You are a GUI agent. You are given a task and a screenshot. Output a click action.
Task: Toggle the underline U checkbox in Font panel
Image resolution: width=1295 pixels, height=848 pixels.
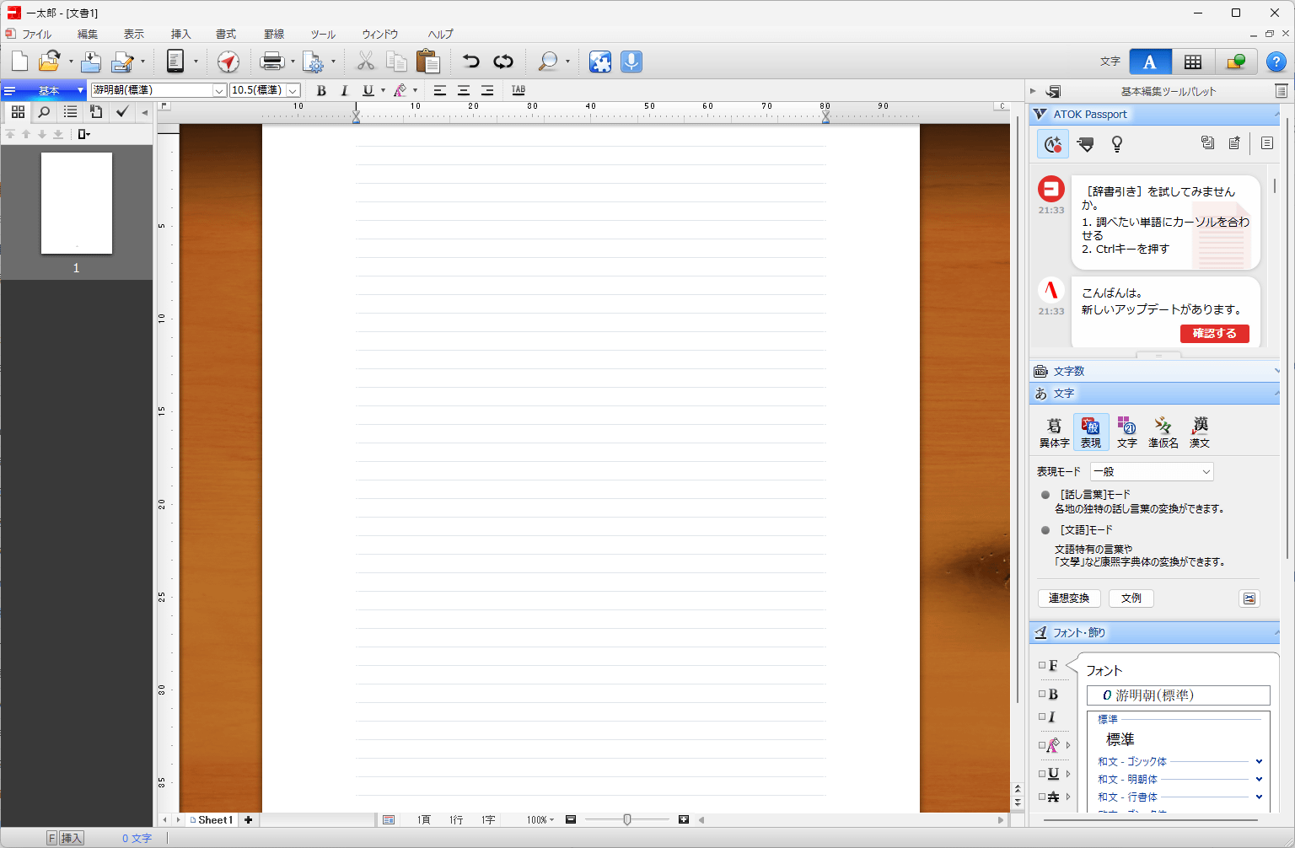[x=1043, y=774]
